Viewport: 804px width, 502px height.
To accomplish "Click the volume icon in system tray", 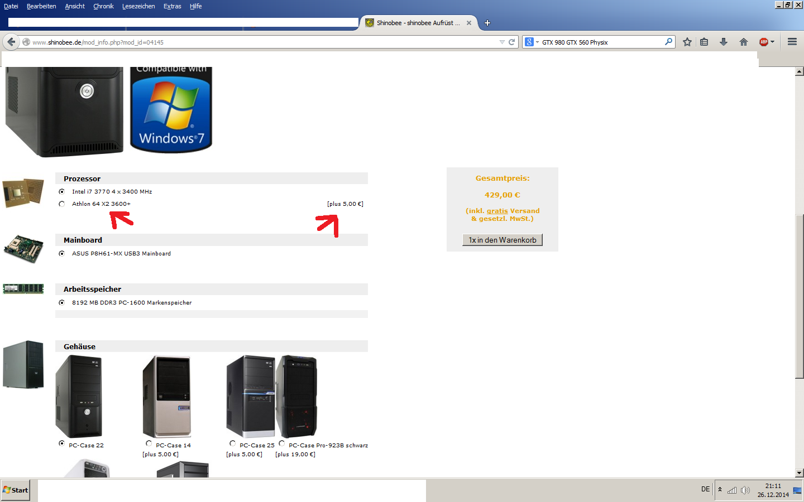I will [x=745, y=490].
